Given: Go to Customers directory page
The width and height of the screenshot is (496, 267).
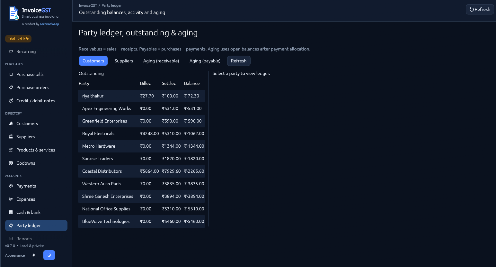Looking at the screenshot, I should [x=36, y=124].
